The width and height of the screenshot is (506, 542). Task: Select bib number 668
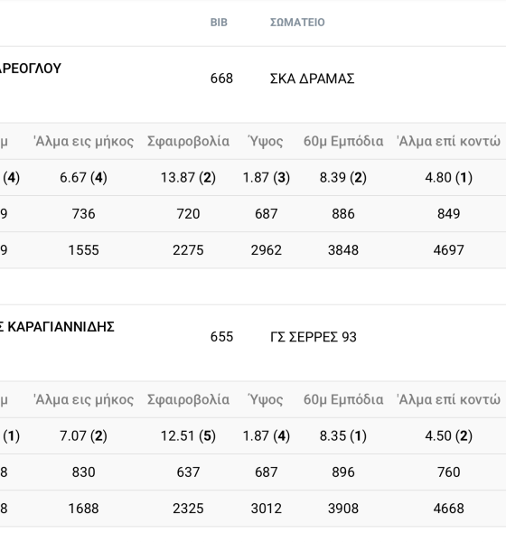tap(221, 79)
